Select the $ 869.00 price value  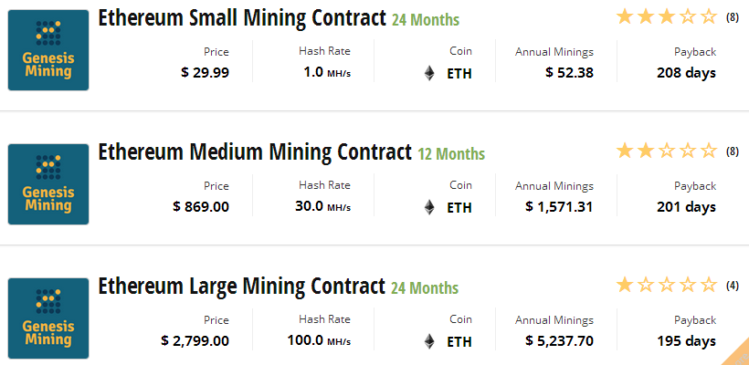coord(201,206)
